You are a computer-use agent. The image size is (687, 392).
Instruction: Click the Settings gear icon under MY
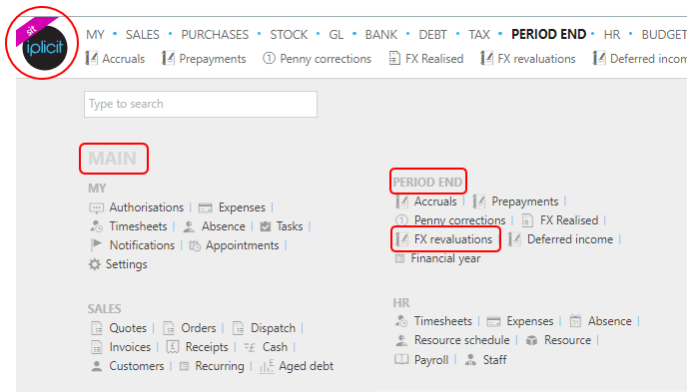click(95, 264)
